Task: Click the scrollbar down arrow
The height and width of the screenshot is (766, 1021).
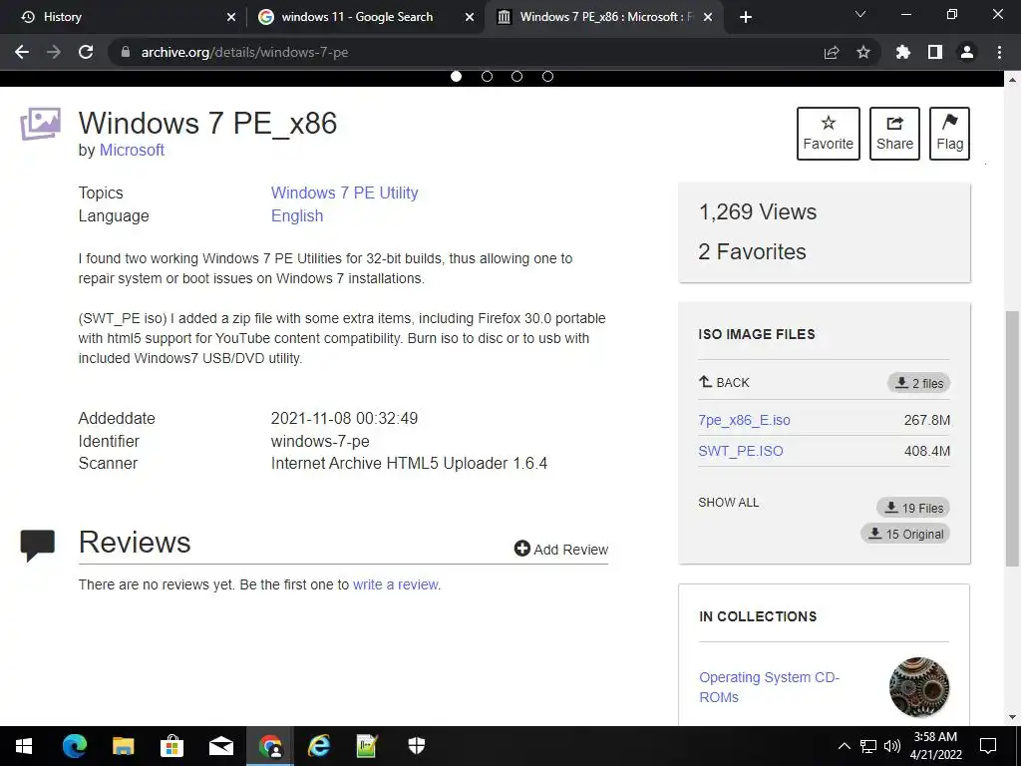Action: coord(1012,718)
